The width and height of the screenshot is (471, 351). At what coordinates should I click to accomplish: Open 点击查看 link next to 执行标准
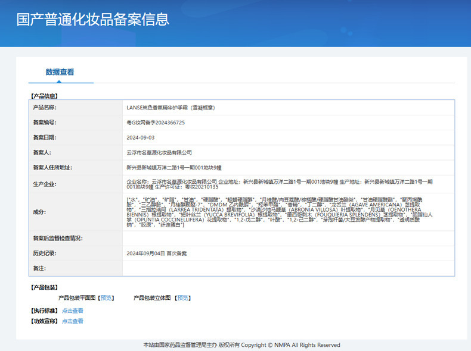pyautogui.click(x=73, y=311)
